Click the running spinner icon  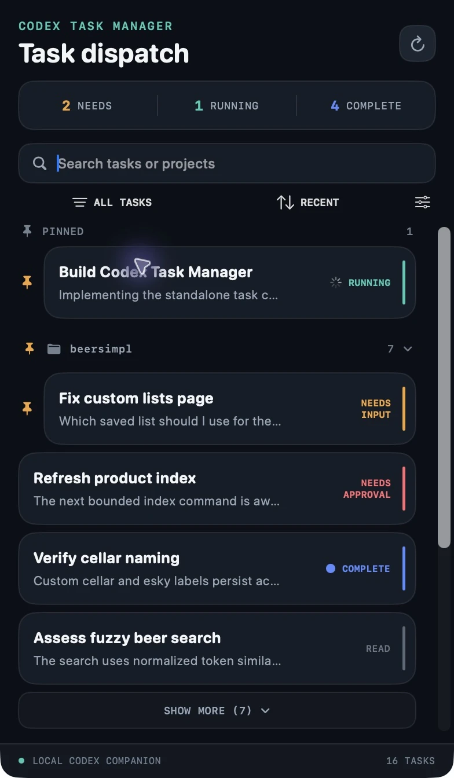tap(335, 282)
